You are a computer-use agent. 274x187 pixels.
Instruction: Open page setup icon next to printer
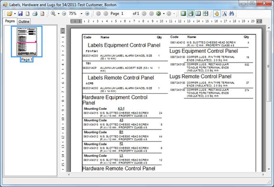42,14
